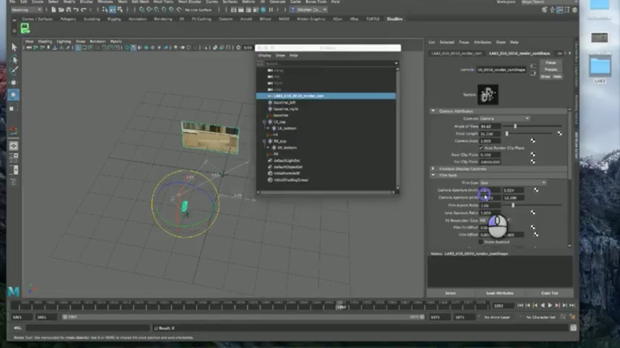Activate the Paint Selection tool
620x348 pixels.
coord(14,71)
